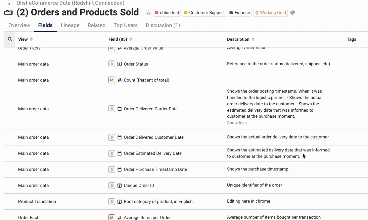Sort table by View column
Viewport: 368px width, 220px height.
(x=31, y=39)
